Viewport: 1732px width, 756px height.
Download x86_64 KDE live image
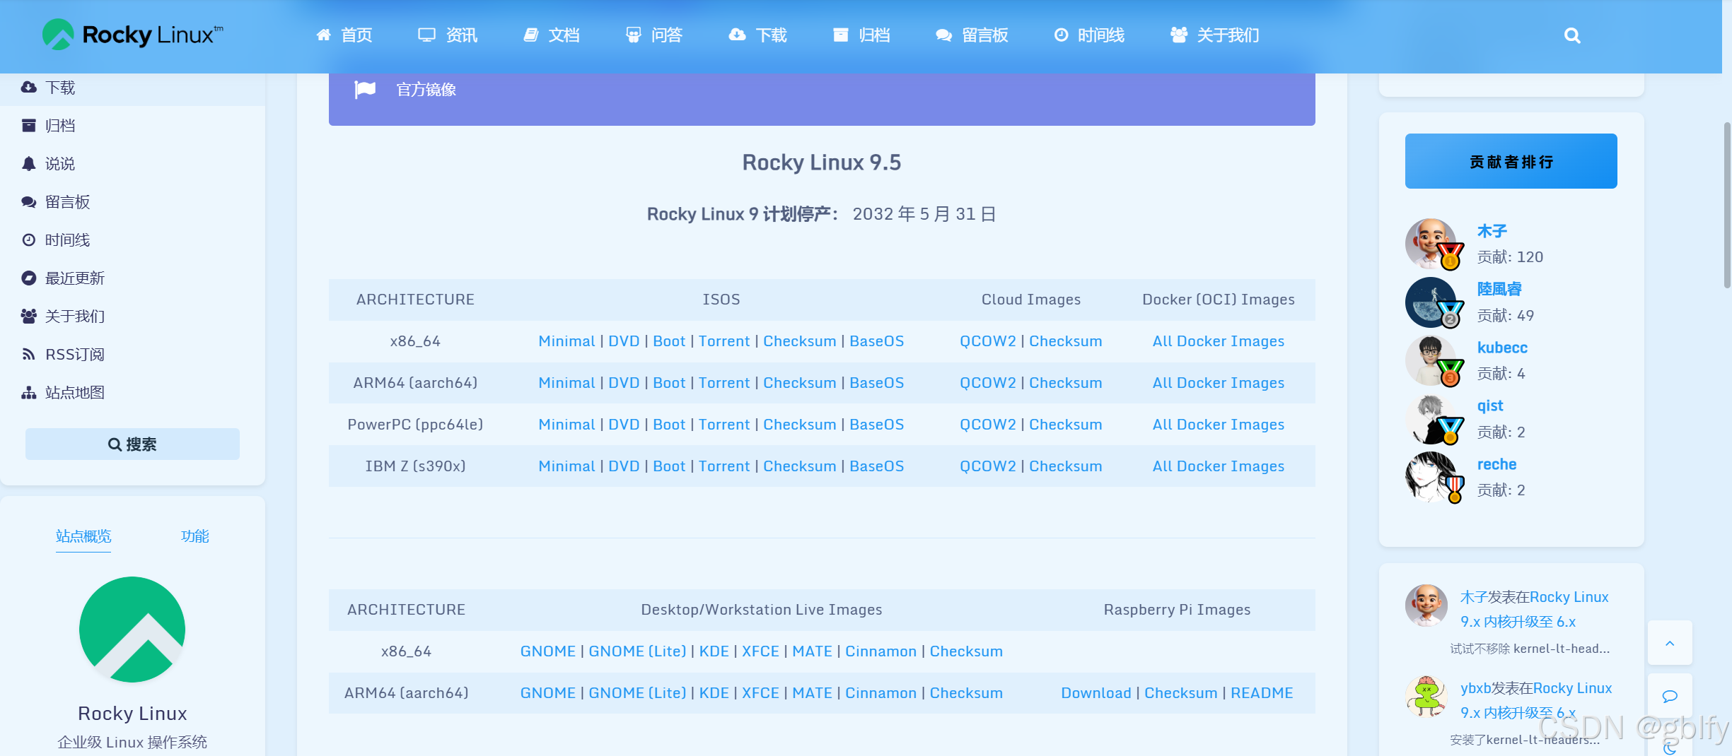click(x=714, y=651)
